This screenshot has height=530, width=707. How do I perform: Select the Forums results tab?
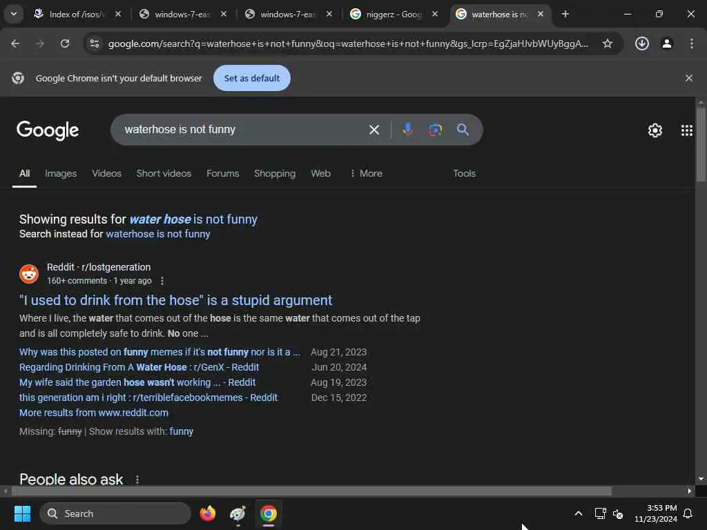[223, 173]
